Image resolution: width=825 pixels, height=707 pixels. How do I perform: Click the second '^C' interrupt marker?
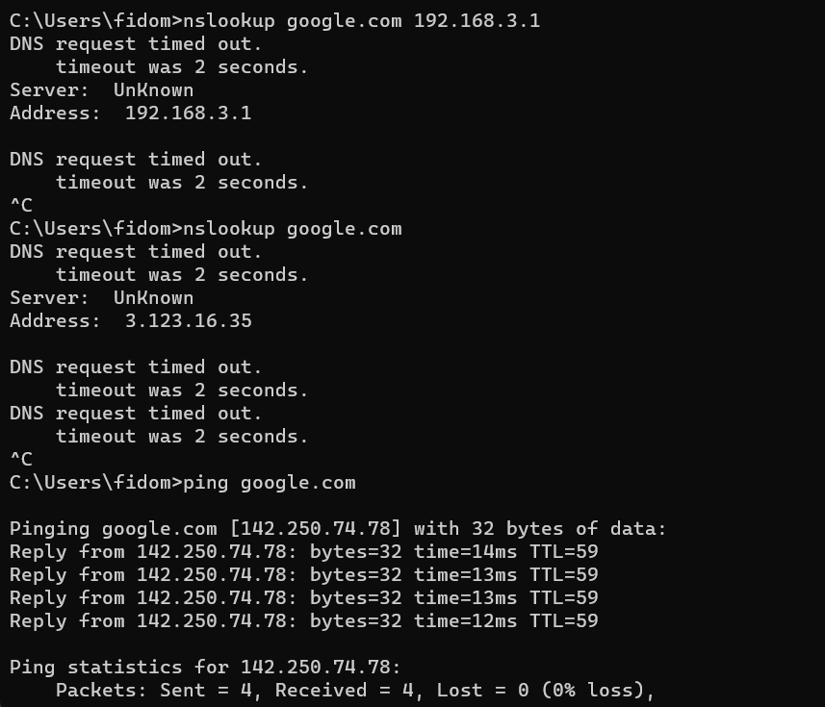[x=20, y=459]
